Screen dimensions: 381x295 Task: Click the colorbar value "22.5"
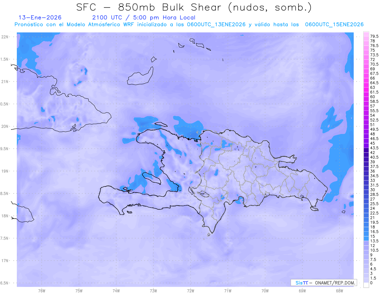tap(374, 213)
